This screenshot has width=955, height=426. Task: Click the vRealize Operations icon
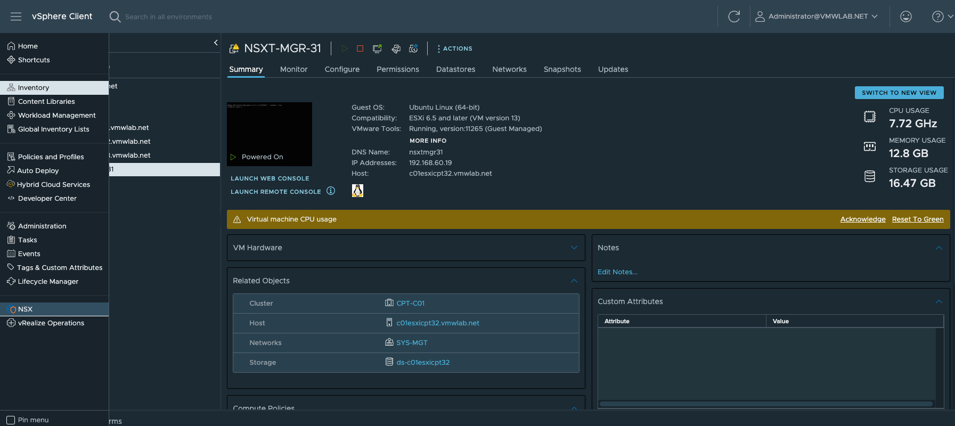click(x=11, y=323)
